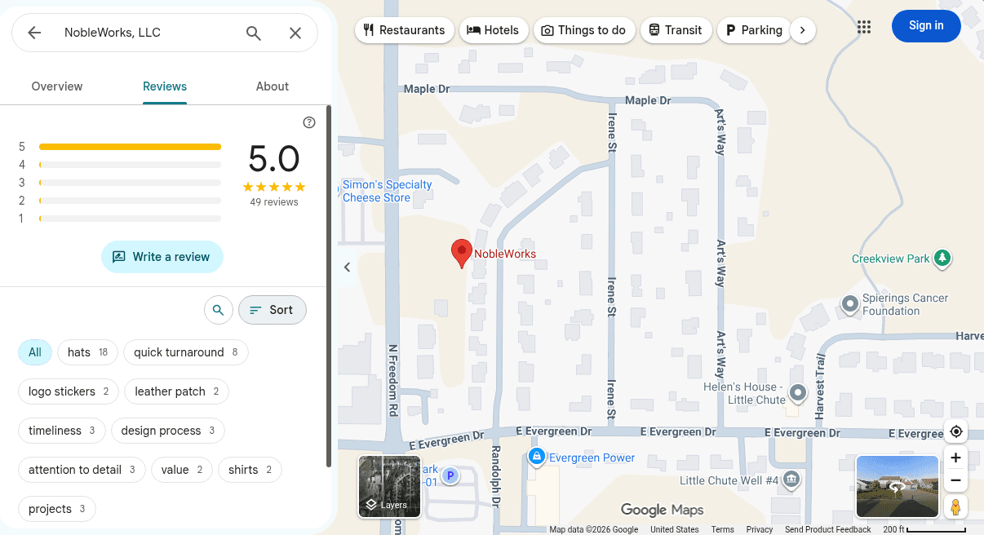Click the 4-star rating bar

[130, 165]
